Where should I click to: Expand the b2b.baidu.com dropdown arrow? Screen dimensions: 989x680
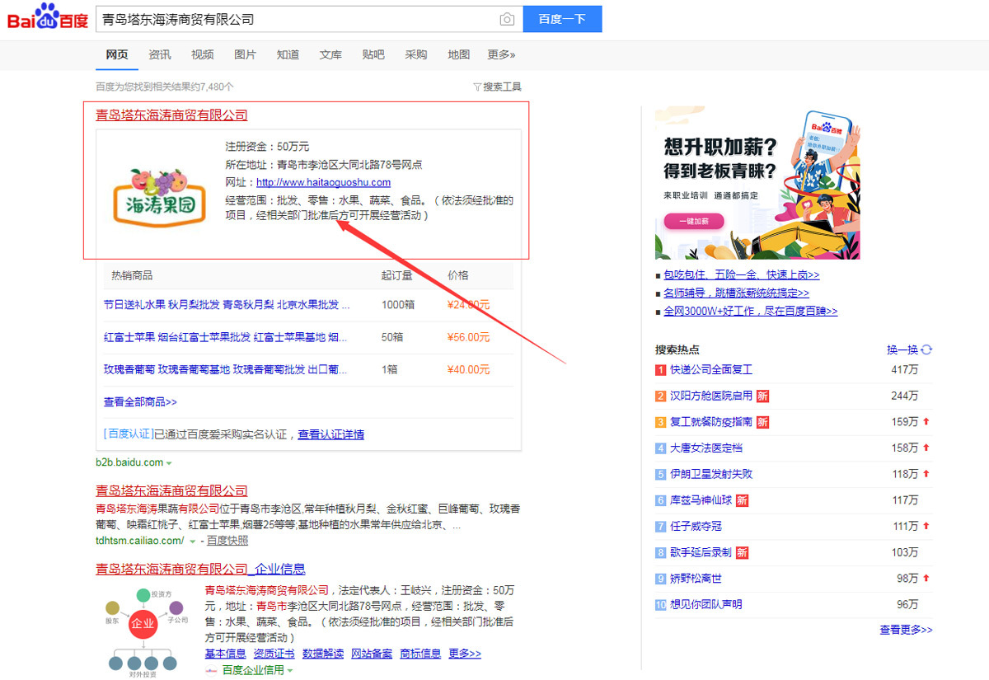[x=169, y=463]
